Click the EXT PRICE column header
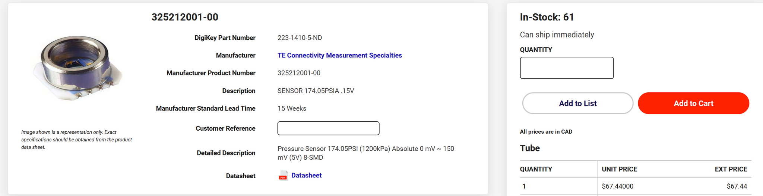 pyautogui.click(x=731, y=169)
